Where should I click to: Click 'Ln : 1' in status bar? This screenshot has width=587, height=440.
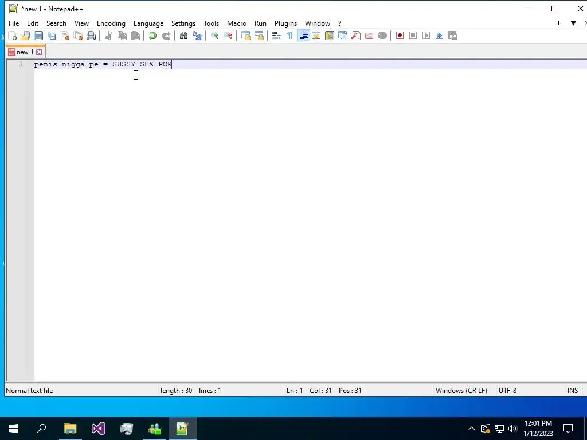click(x=294, y=391)
